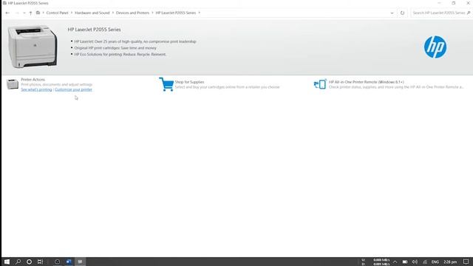Click the Printer Actions printer icon

13,84
